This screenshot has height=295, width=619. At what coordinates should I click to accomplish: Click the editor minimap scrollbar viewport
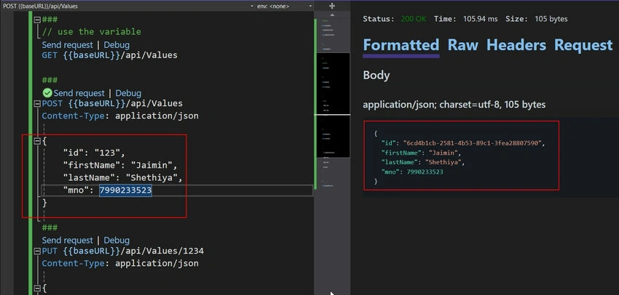coord(332,105)
